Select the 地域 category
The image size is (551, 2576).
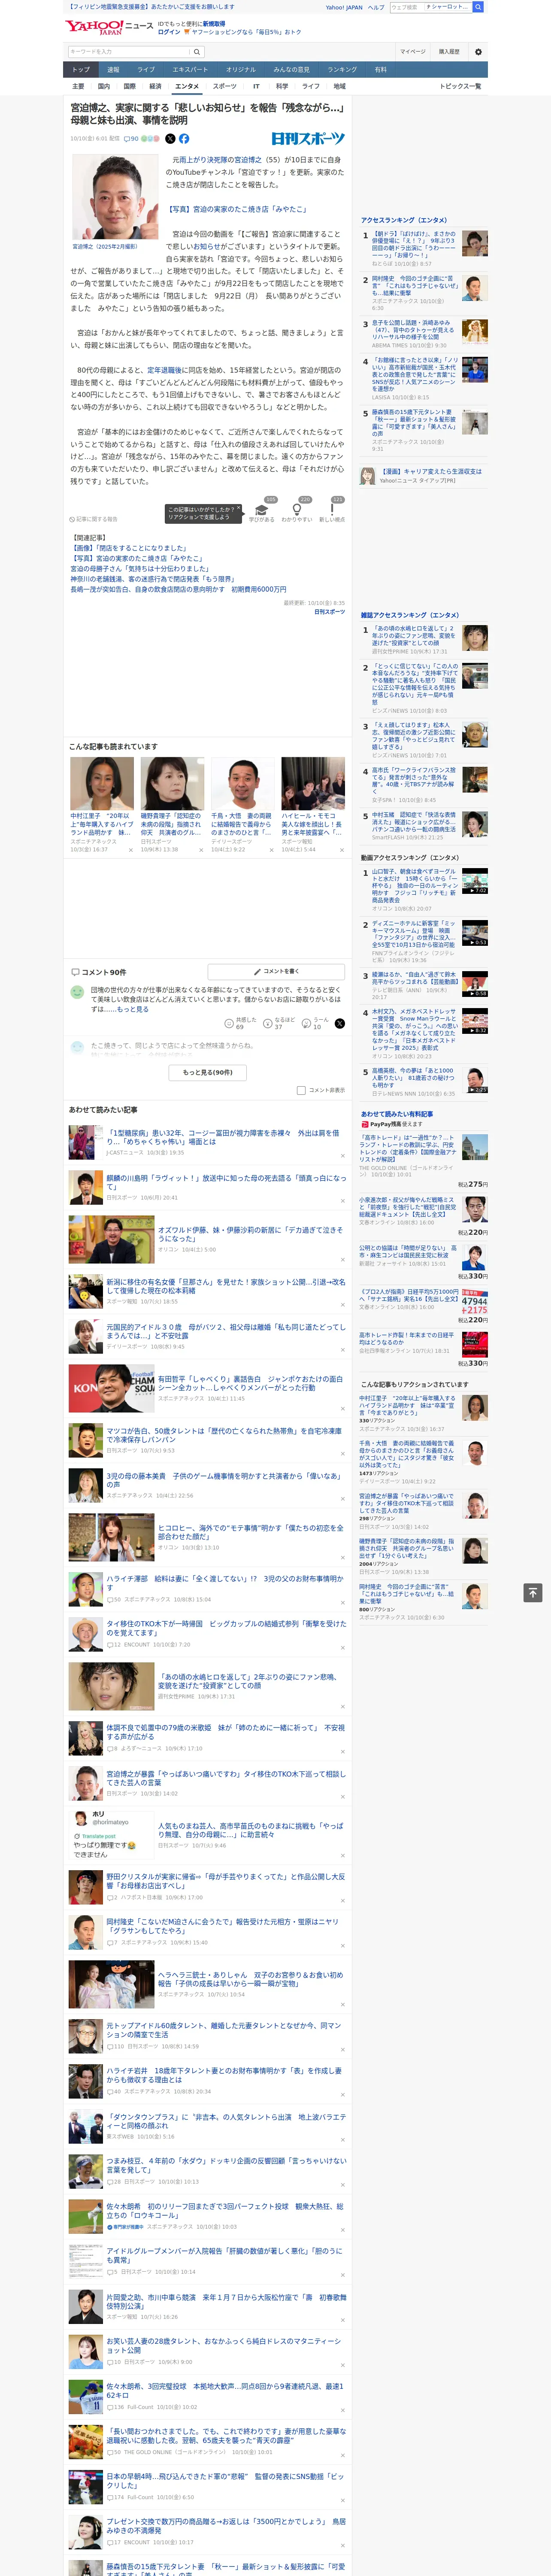[x=339, y=86]
